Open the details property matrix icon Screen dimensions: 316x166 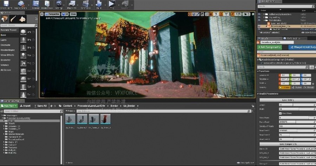coord(312,67)
